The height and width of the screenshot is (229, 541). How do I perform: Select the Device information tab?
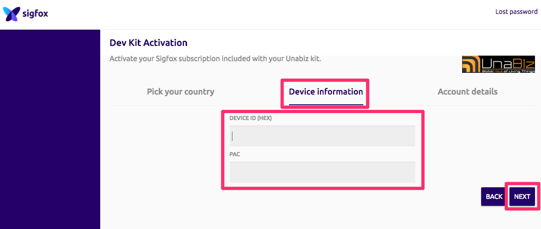[326, 92]
